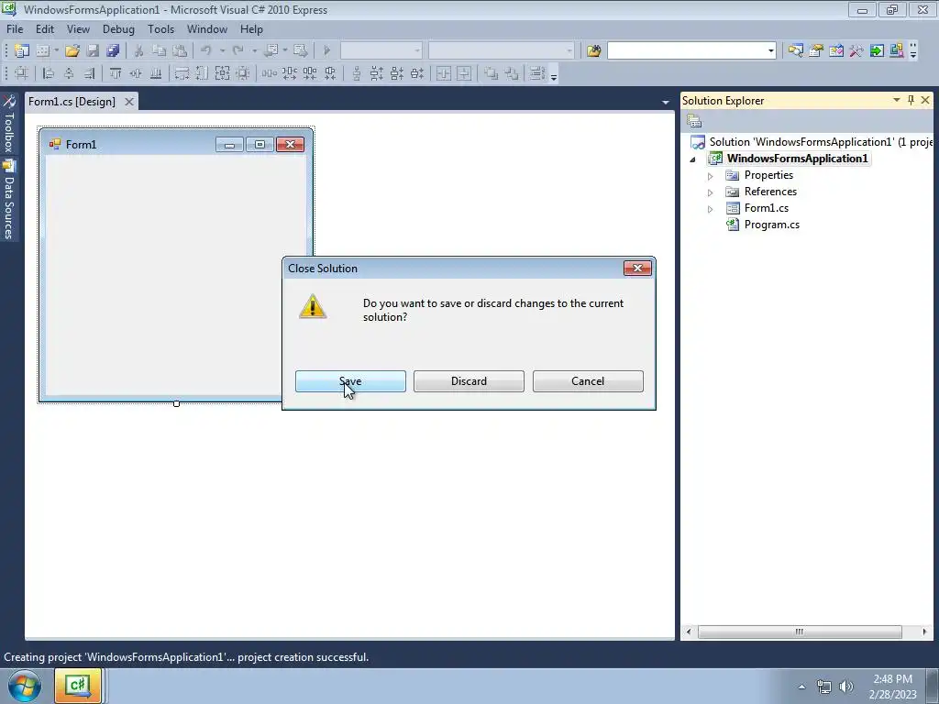Click the Bring to Front layout icon

492,73
